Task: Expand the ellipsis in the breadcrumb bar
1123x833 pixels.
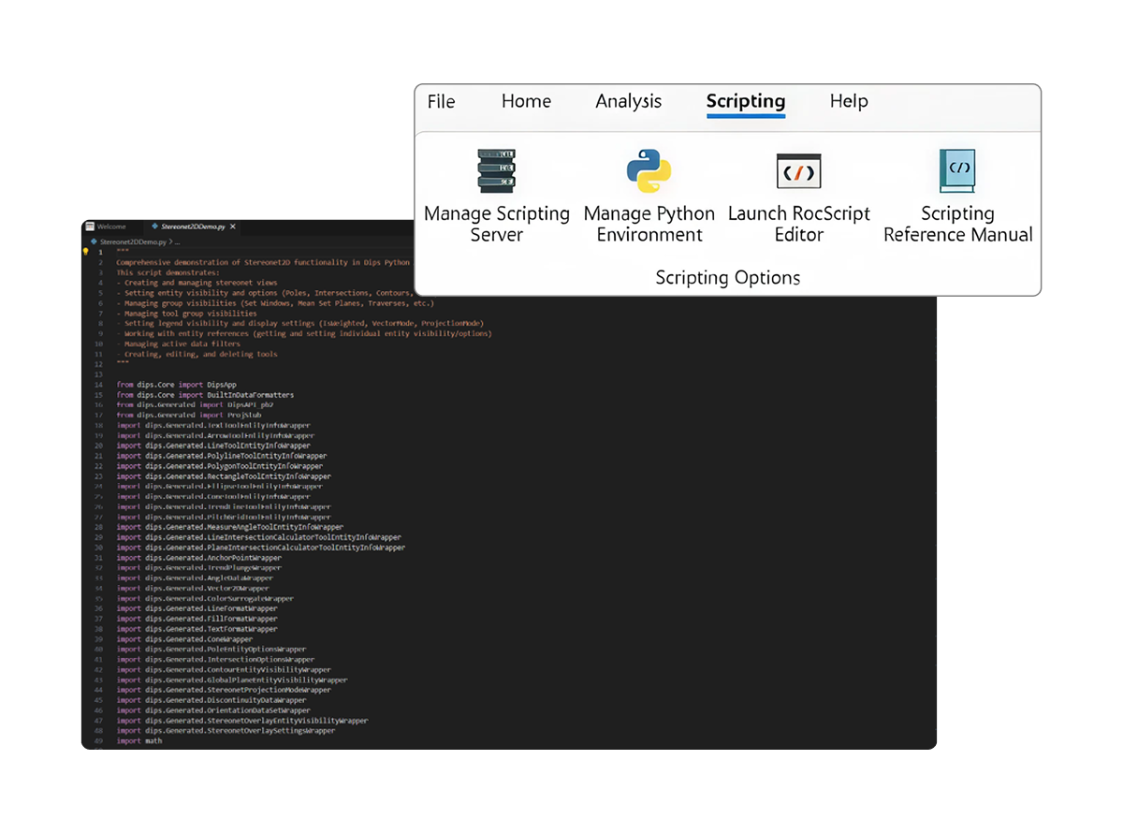Action: click(178, 241)
